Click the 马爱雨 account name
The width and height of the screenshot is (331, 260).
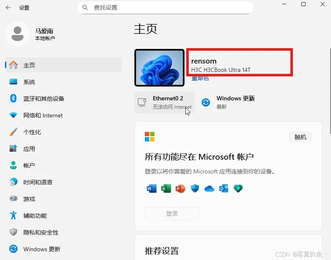point(44,31)
